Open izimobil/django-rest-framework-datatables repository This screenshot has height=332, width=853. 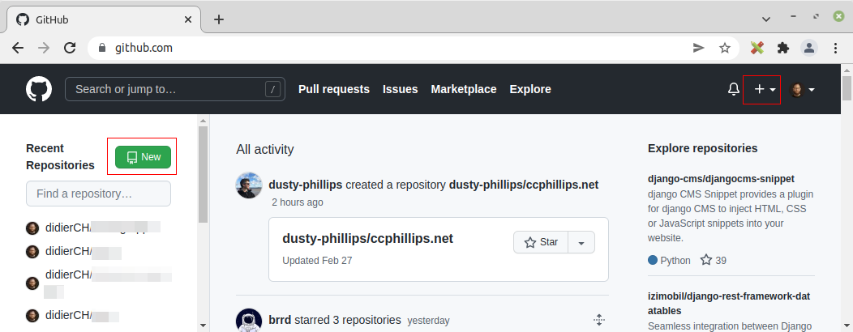pyautogui.click(x=729, y=303)
